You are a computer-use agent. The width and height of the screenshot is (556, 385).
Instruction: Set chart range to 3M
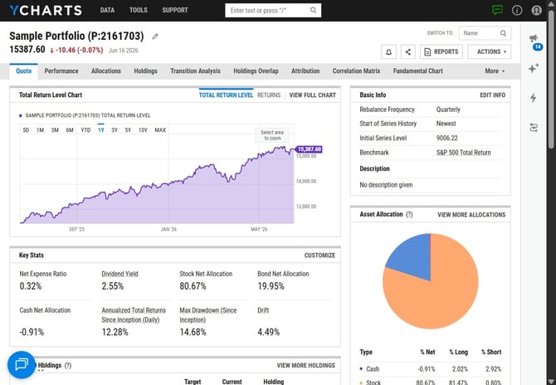(x=55, y=130)
